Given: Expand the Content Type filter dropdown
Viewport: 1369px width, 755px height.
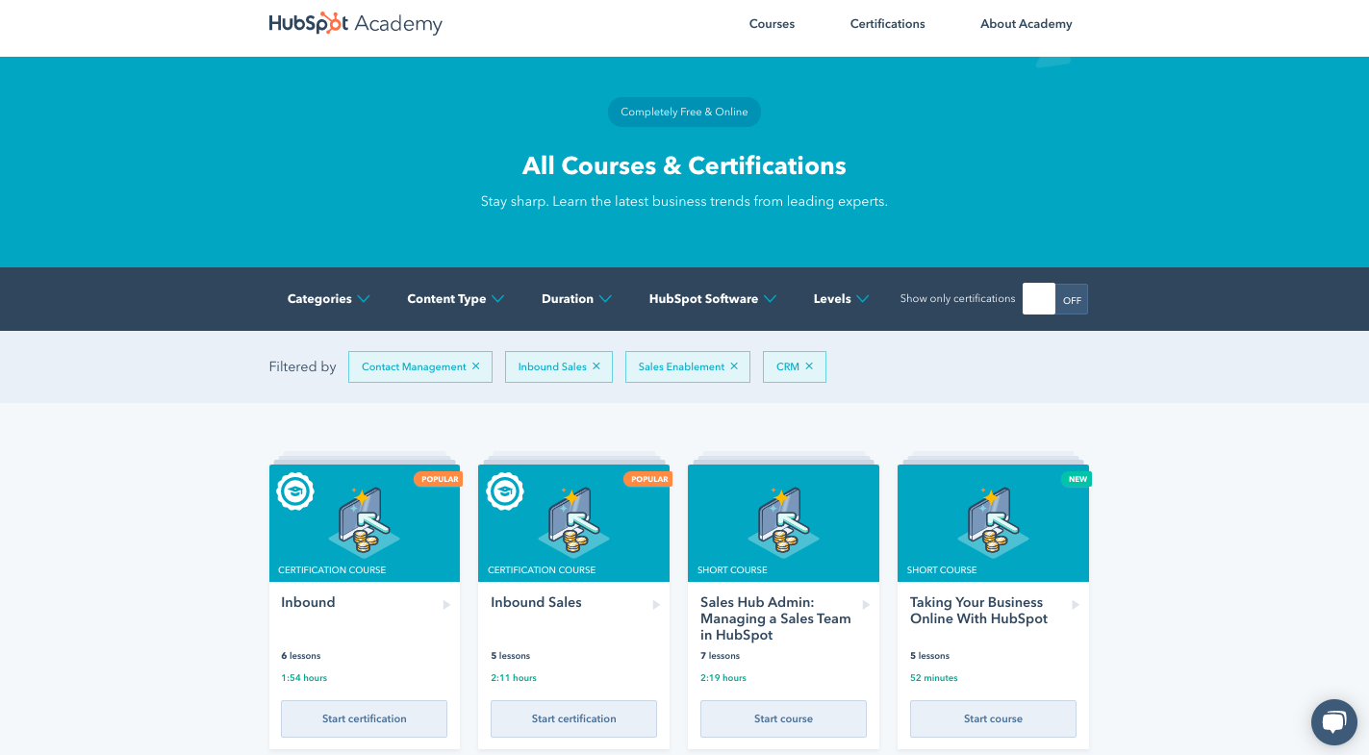Looking at the screenshot, I should pos(455,299).
